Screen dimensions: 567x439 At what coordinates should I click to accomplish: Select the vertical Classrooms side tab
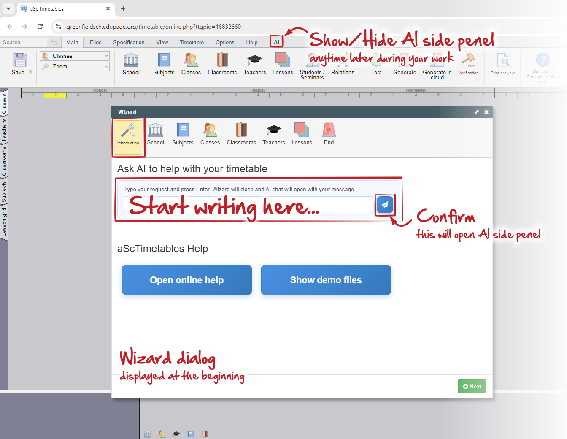tap(4, 161)
